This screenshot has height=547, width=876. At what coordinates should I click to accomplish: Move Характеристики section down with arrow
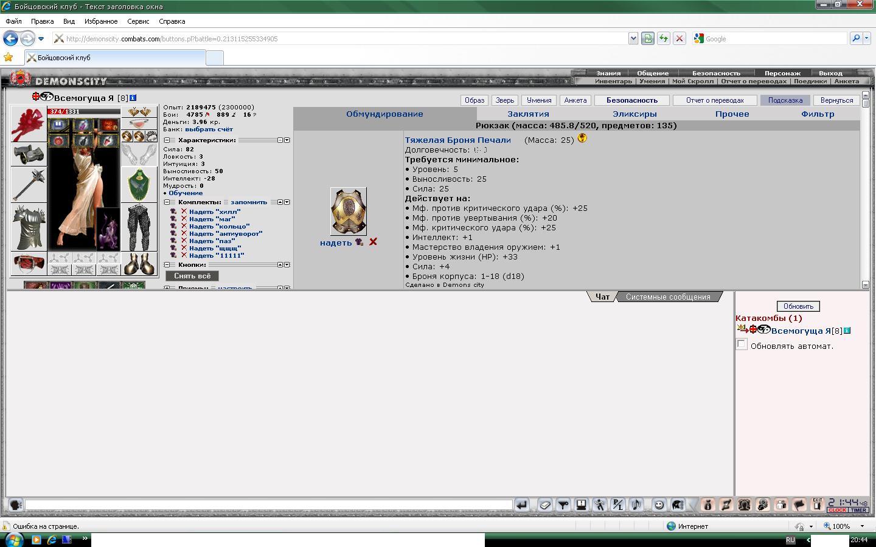click(x=287, y=140)
